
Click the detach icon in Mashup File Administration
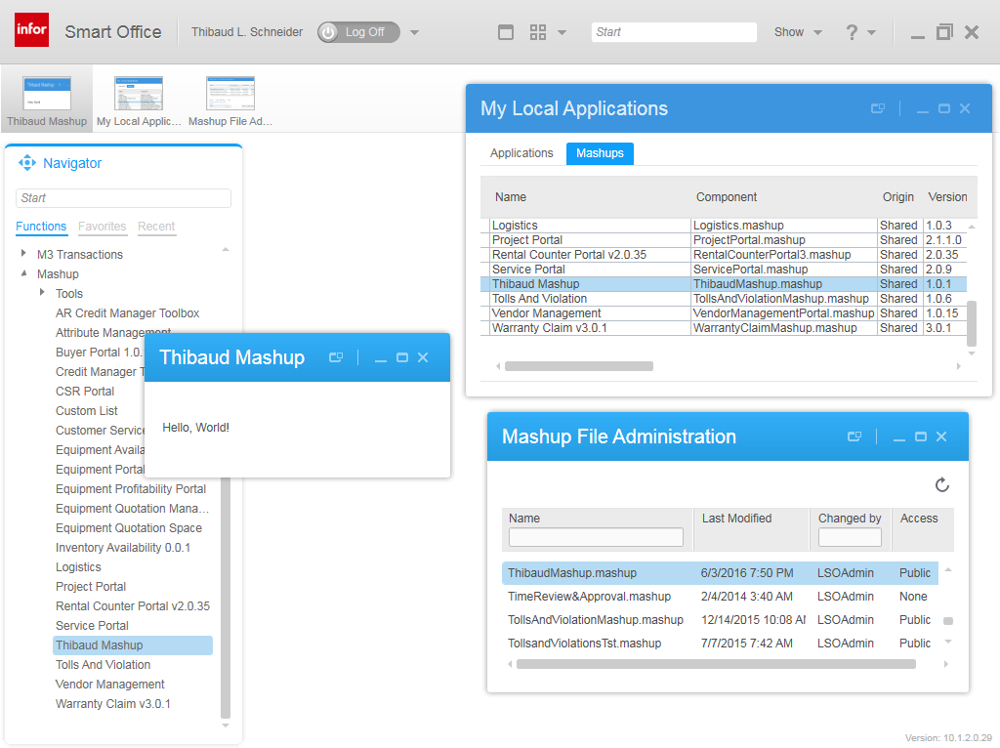pos(854,436)
